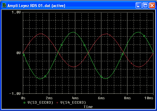Click the 8ms x-axis label
This screenshot has height=111, width=157.
pos(127,98)
